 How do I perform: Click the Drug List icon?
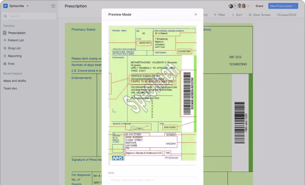(x=5, y=48)
